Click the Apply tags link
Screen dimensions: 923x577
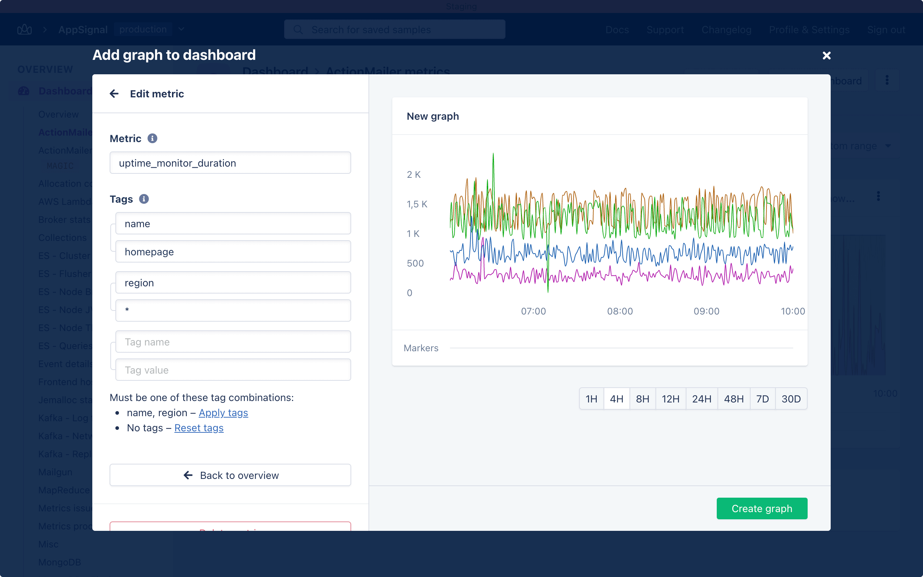[x=223, y=413]
